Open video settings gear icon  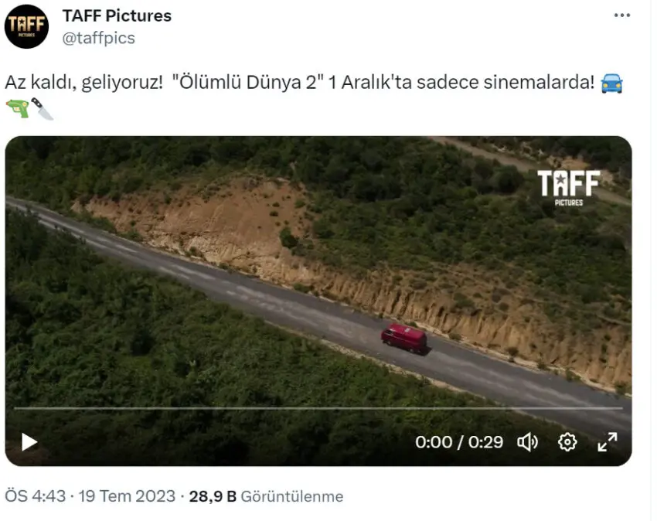tap(567, 442)
